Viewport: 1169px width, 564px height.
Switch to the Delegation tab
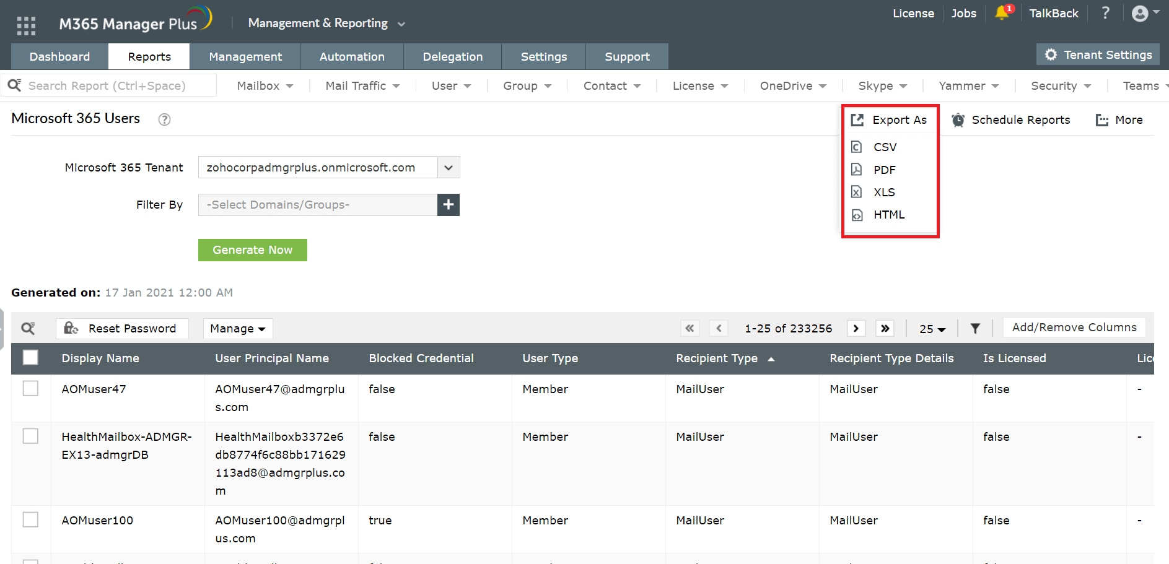click(x=452, y=56)
